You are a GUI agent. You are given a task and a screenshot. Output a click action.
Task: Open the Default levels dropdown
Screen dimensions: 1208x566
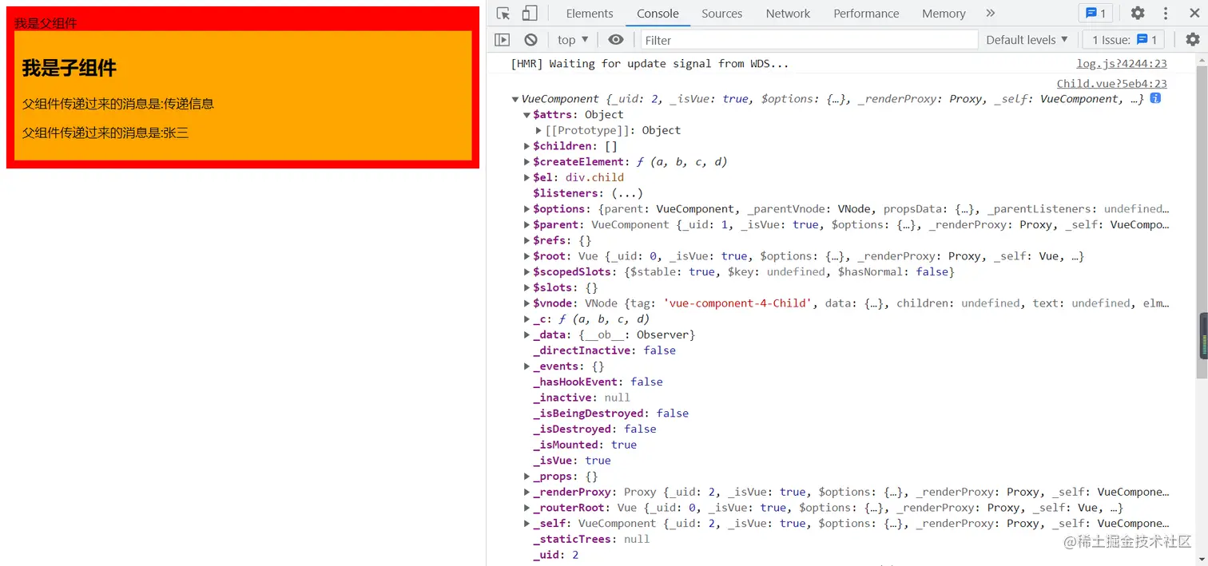point(1027,40)
